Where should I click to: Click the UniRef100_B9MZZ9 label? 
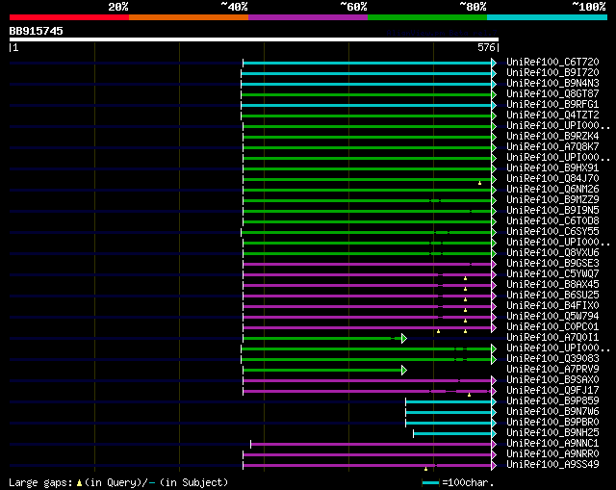552,200
